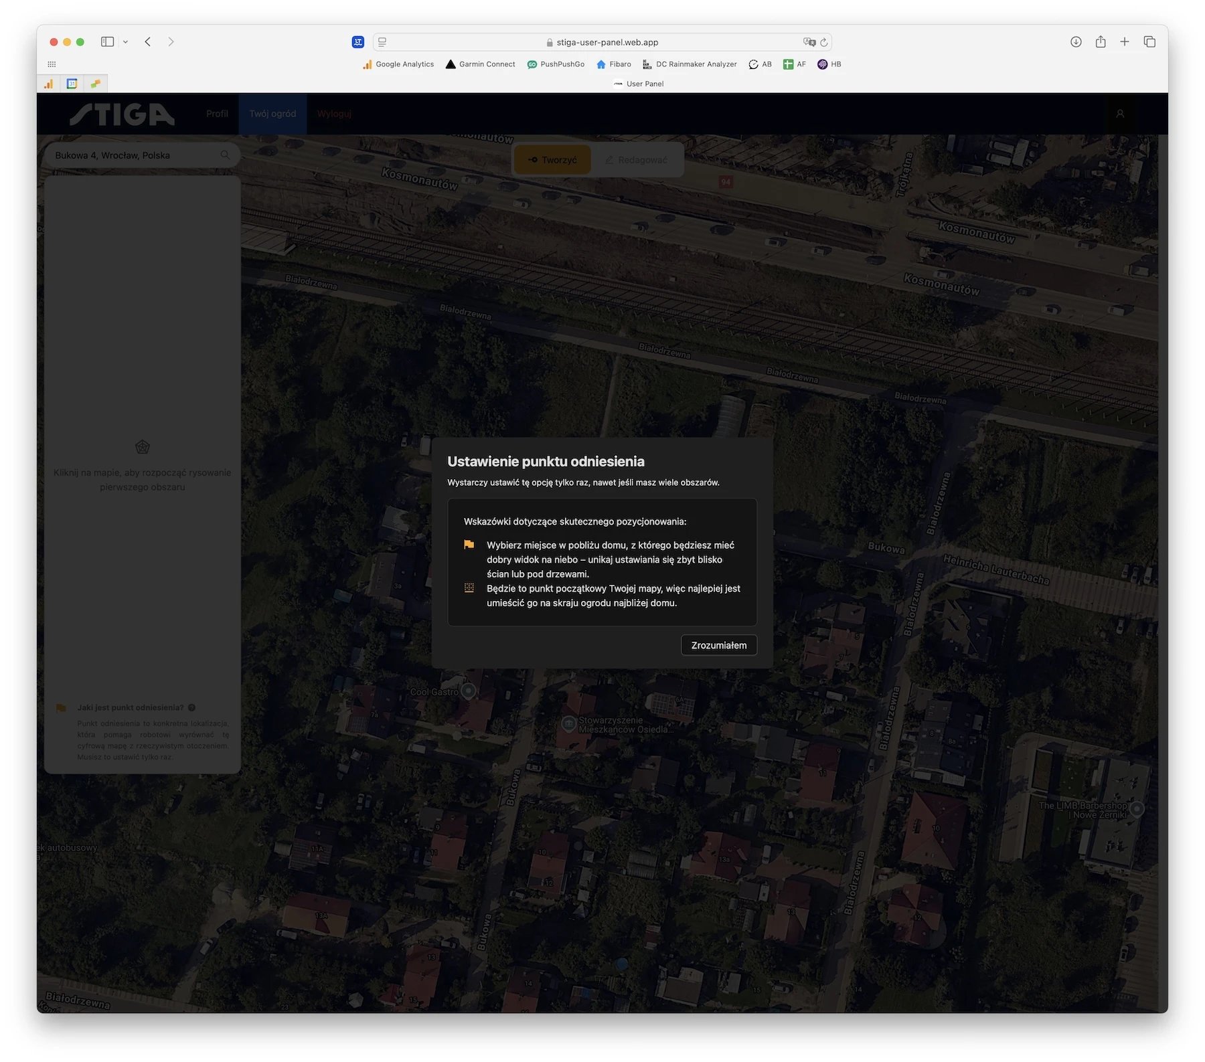Screen dimensions: 1205x1062
Task: Click the stiga-user-panel.web.app address field
Action: coord(602,42)
